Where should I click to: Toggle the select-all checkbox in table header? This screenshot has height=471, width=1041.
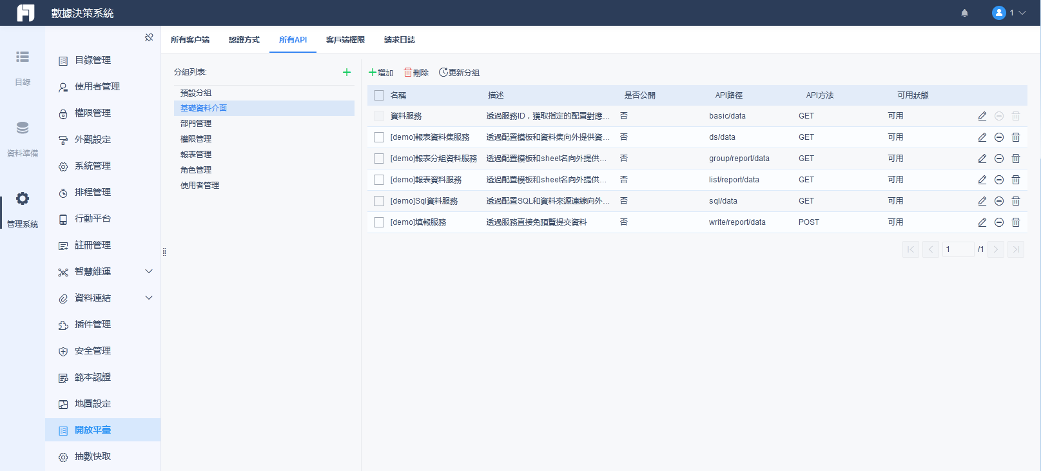(x=379, y=95)
